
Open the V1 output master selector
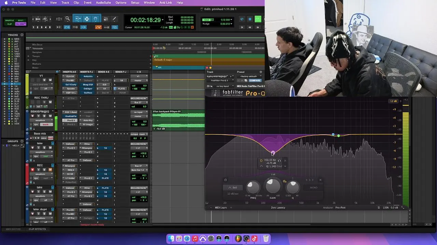pos(138,80)
